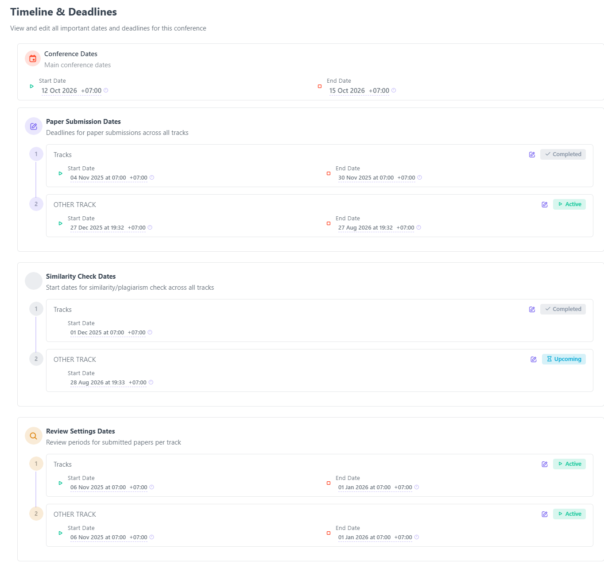Click the Conference Dates calendar icon
The width and height of the screenshot is (604, 564).
33,58
